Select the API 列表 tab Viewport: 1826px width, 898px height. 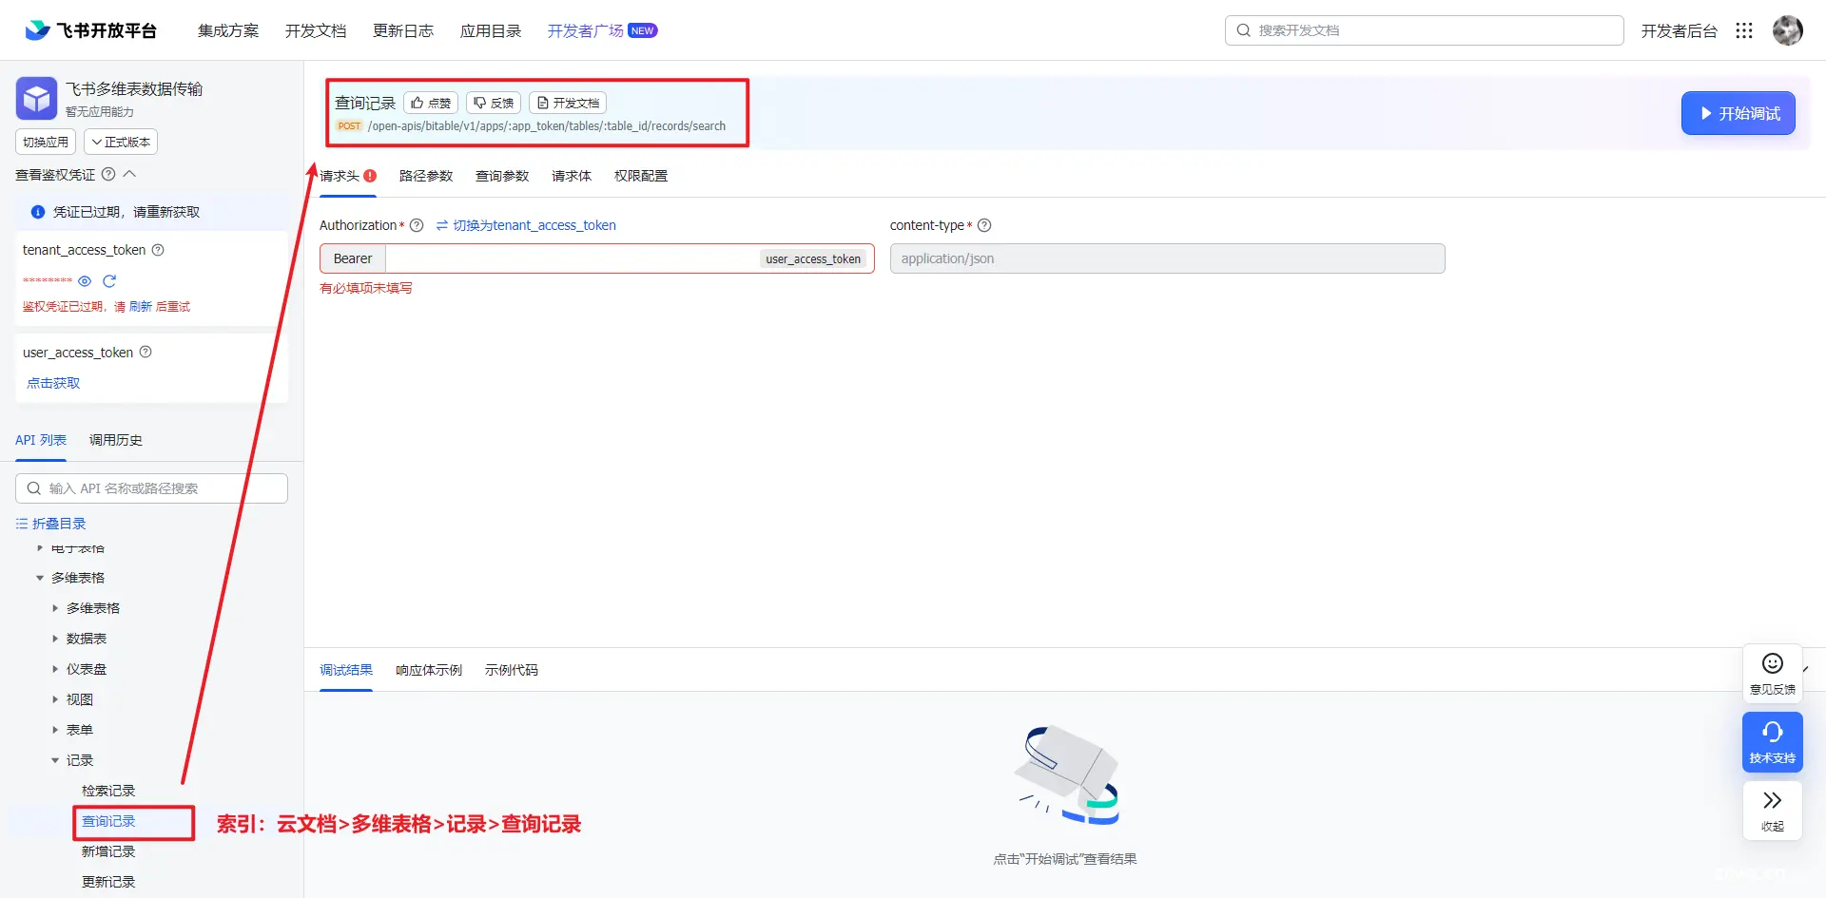(x=41, y=440)
